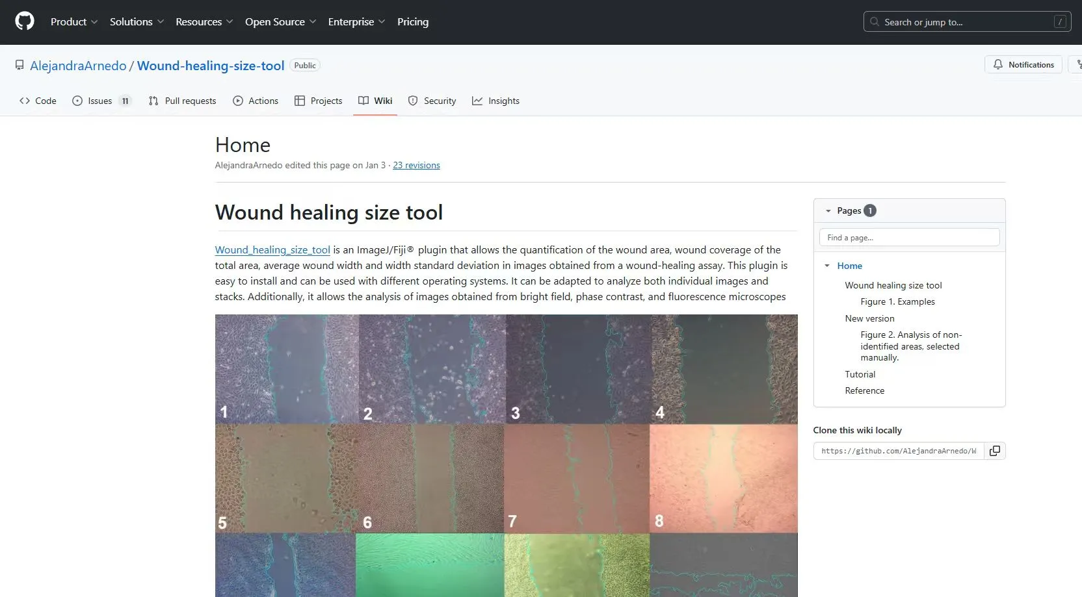Click the Issues circle icon
Viewport: 1082px width, 597px height.
pos(77,101)
